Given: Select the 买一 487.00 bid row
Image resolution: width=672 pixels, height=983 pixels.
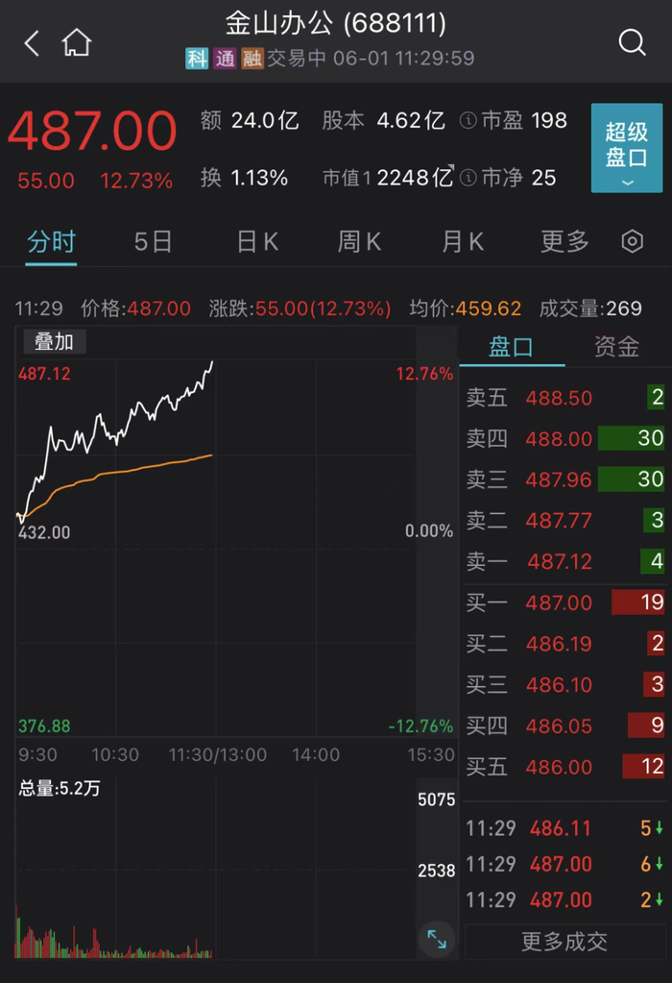Looking at the screenshot, I should tap(564, 602).
